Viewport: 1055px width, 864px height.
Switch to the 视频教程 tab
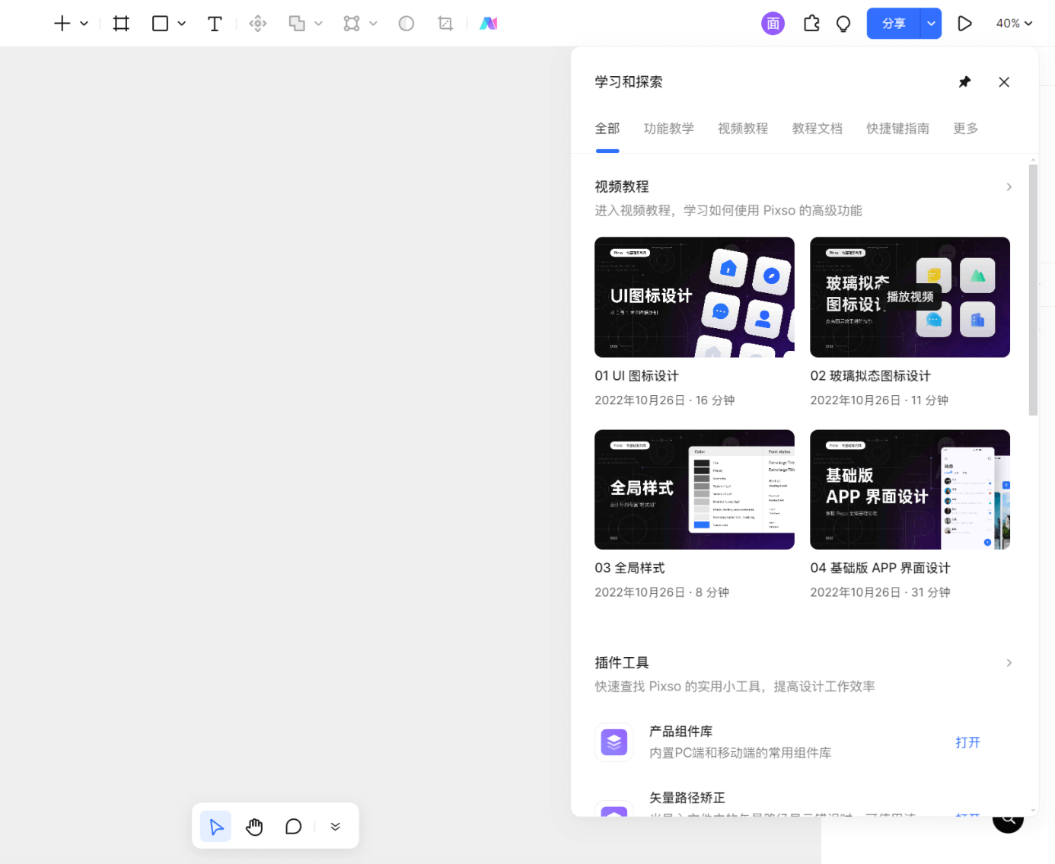tap(743, 129)
